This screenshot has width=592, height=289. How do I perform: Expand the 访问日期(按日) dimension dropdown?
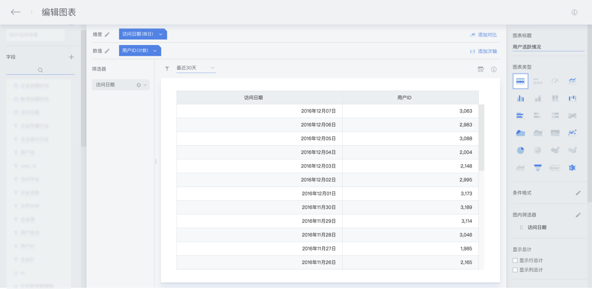[160, 34]
